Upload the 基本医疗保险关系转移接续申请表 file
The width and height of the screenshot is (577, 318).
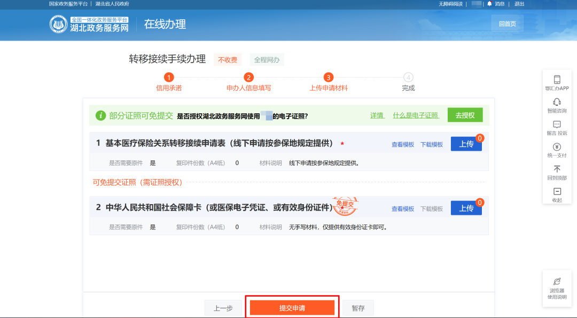pos(466,144)
